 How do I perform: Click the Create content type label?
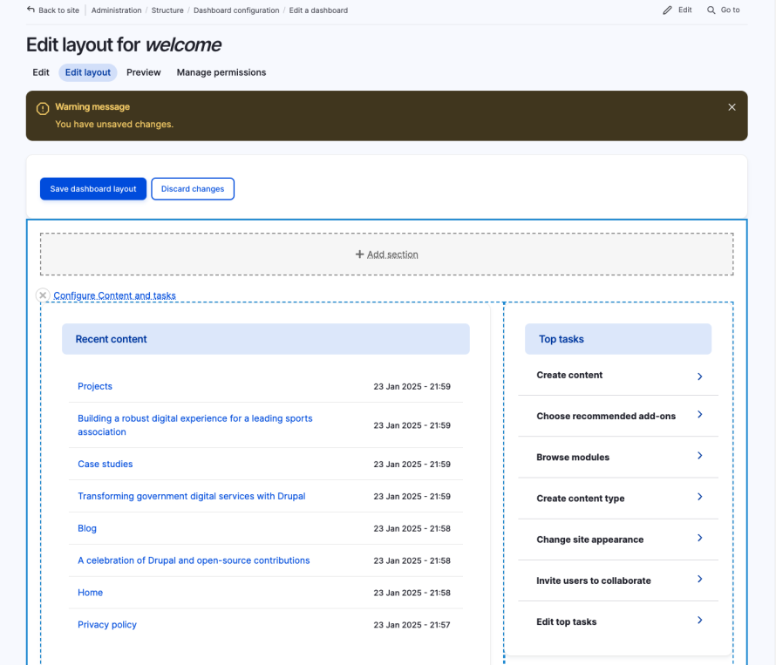580,499
